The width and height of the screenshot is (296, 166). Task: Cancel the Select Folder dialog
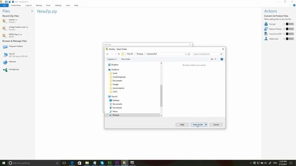(x=216, y=125)
